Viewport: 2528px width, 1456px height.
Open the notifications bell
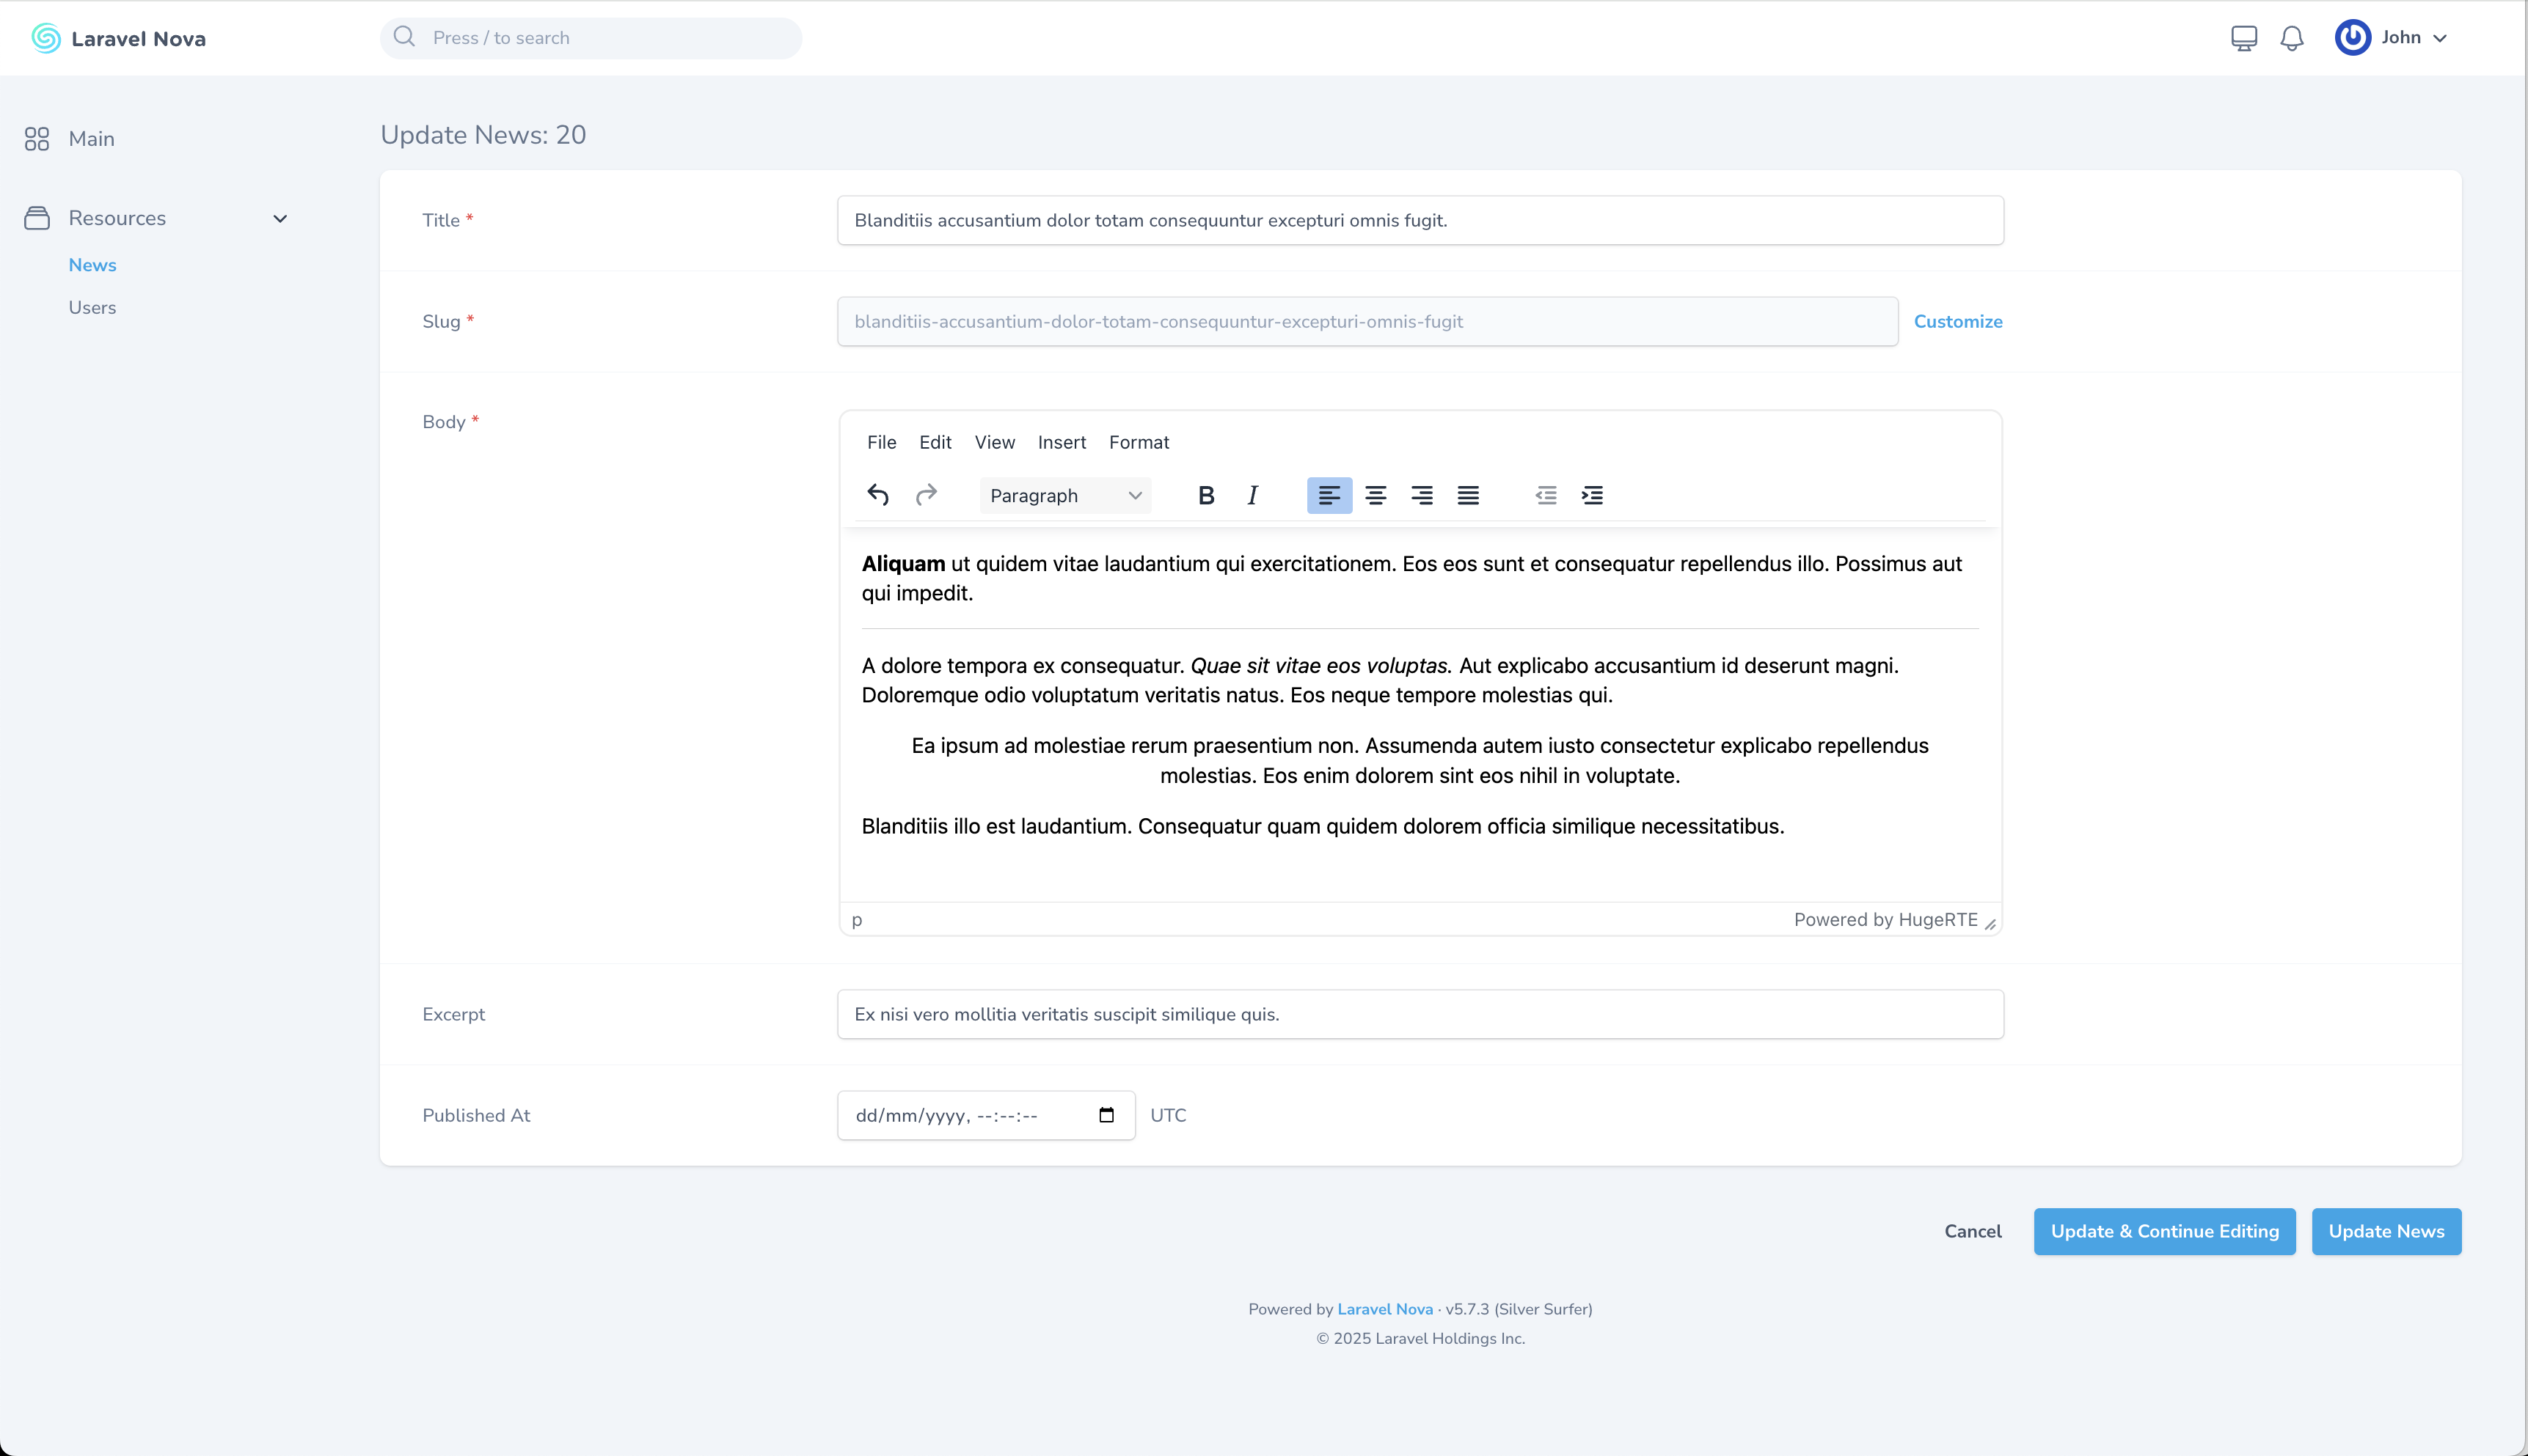coord(2292,38)
